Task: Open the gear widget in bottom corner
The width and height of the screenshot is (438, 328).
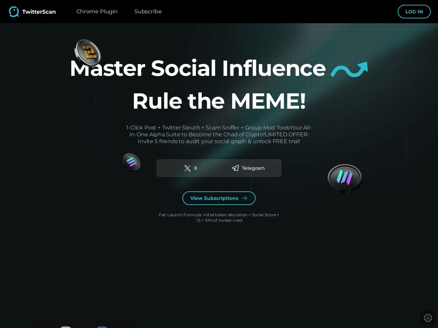Action: click(x=428, y=318)
